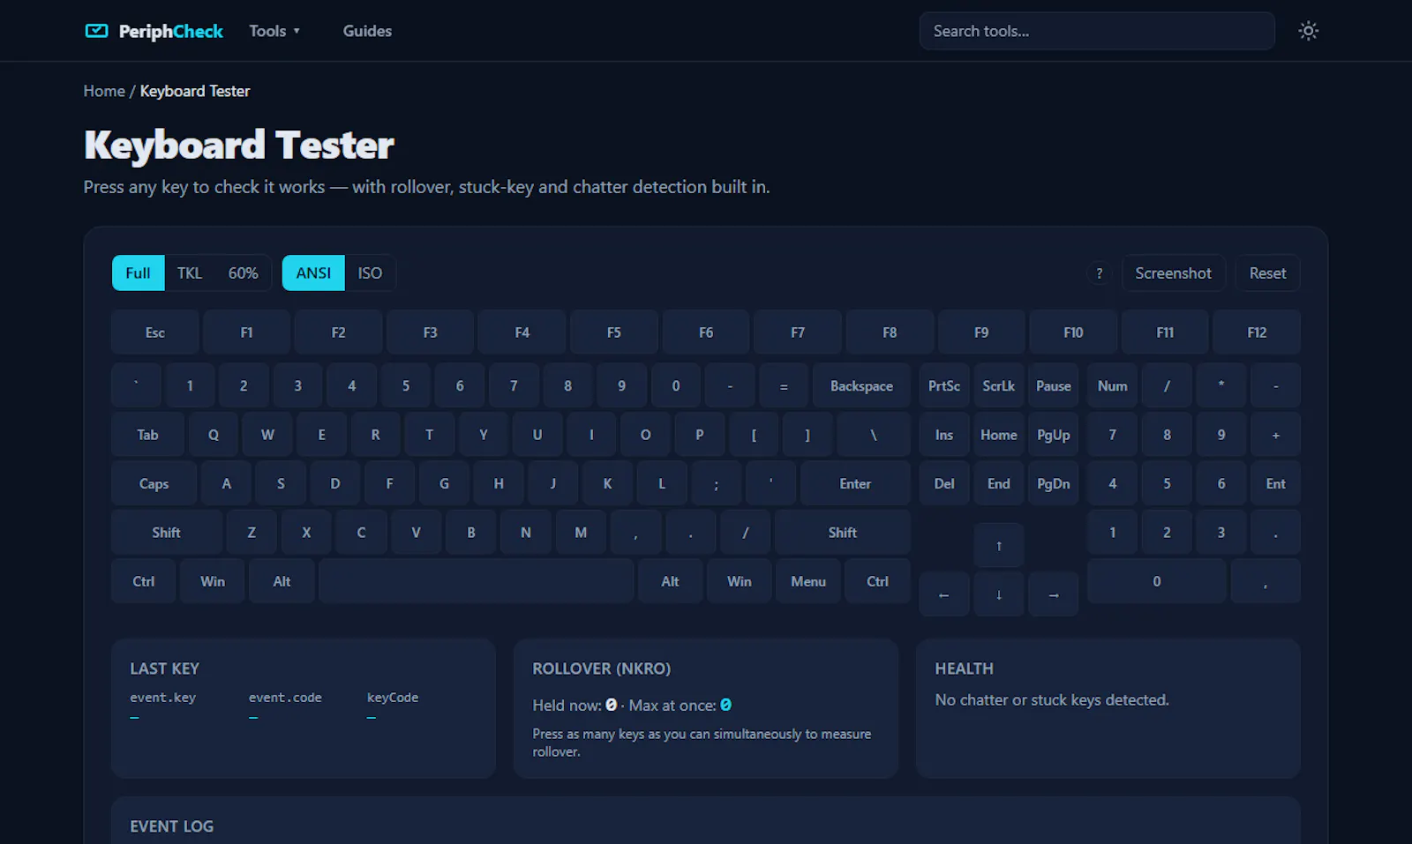Viewport: 1412px width, 844px height.
Task: Click the ScrLk key
Action: (999, 386)
